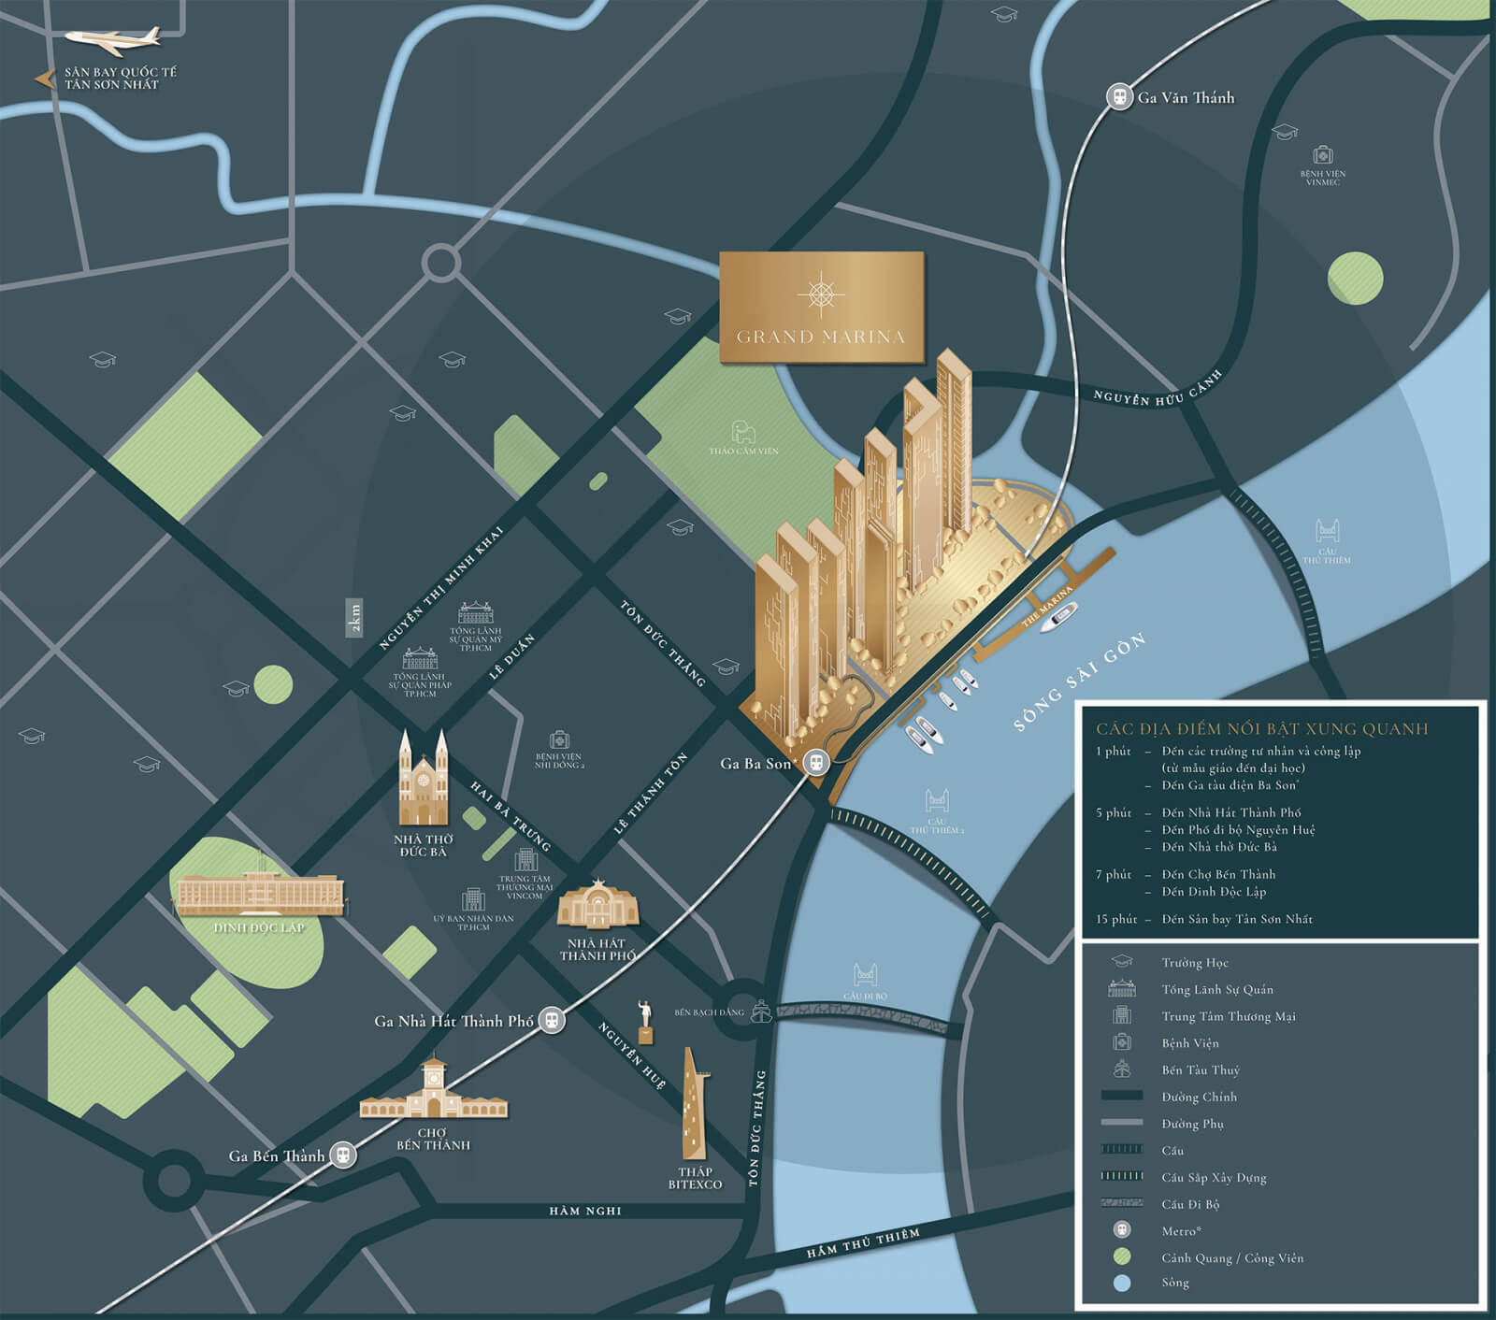Select the Ga Bến Thành metro icon
The height and width of the screenshot is (1320, 1496).
(344, 1155)
